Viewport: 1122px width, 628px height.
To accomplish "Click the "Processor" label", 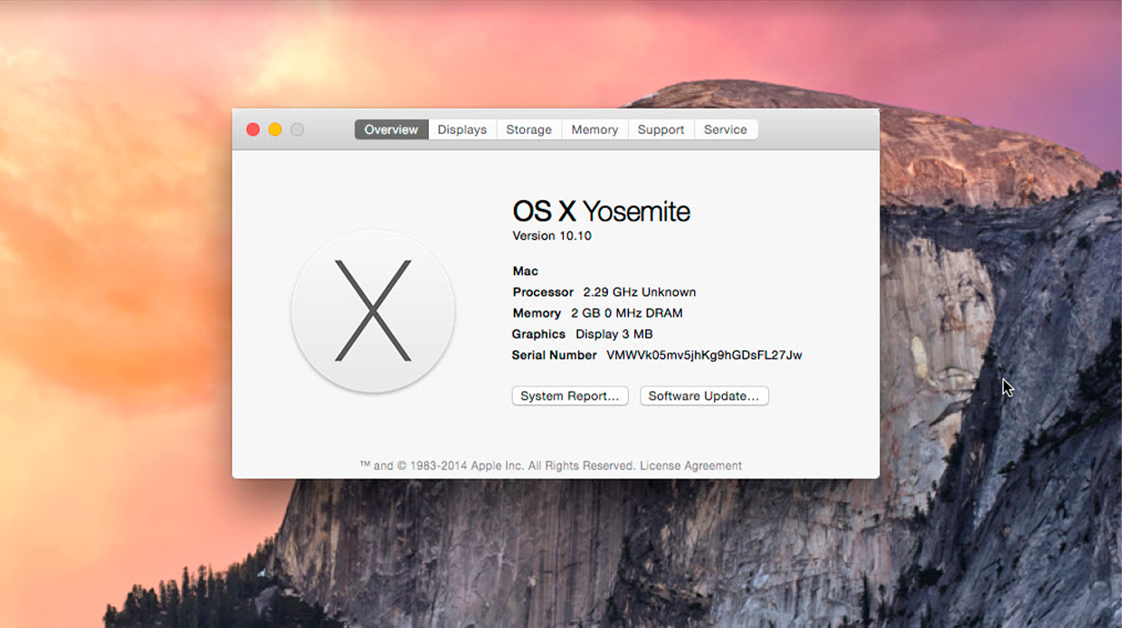I will point(543,292).
